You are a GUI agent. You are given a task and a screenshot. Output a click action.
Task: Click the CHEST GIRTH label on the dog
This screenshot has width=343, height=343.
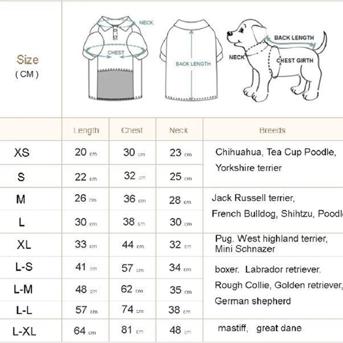[295, 61]
